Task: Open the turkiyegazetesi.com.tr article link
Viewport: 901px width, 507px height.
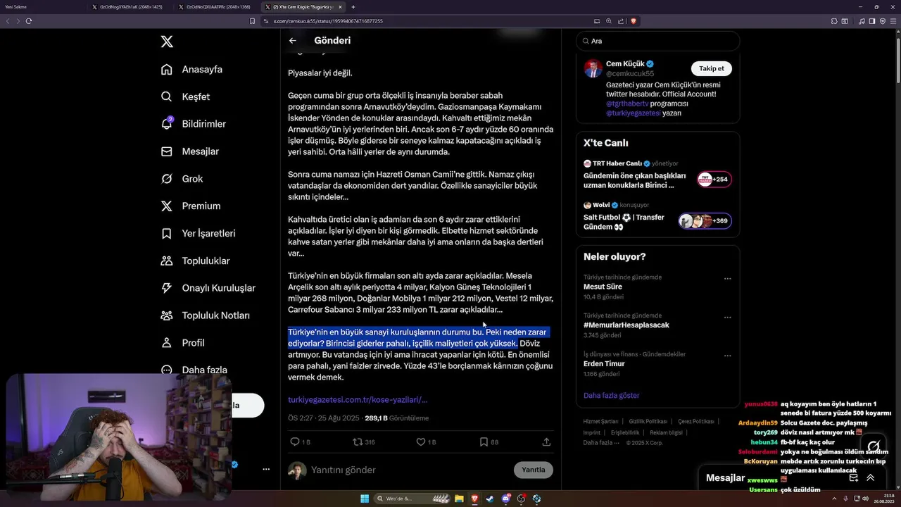Action: point(358,400)
